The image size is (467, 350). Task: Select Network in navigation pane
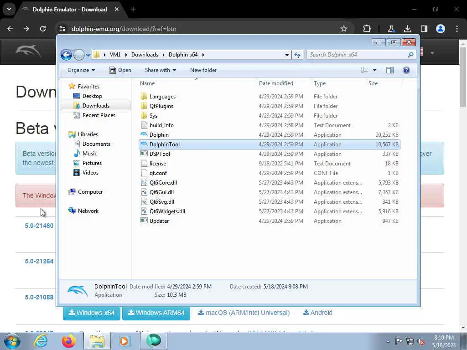pyautogui.click(x=88, y=211)
